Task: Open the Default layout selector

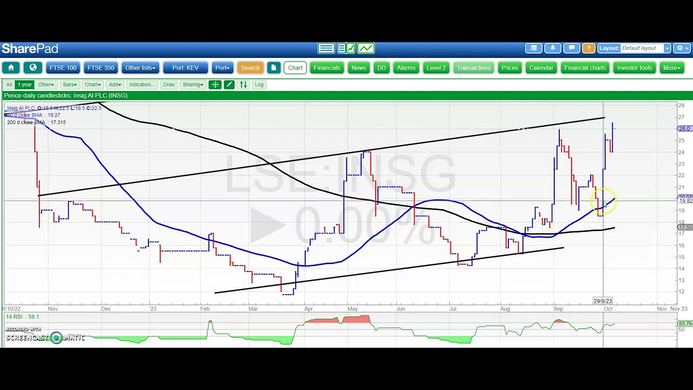Action: (x=645, y=48)
